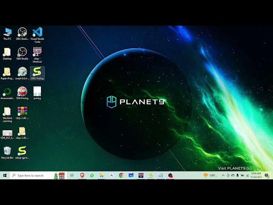Select the clisp-2.48 folder icon
The height and width of the screenshot is (205, 273).
point(22,133)
